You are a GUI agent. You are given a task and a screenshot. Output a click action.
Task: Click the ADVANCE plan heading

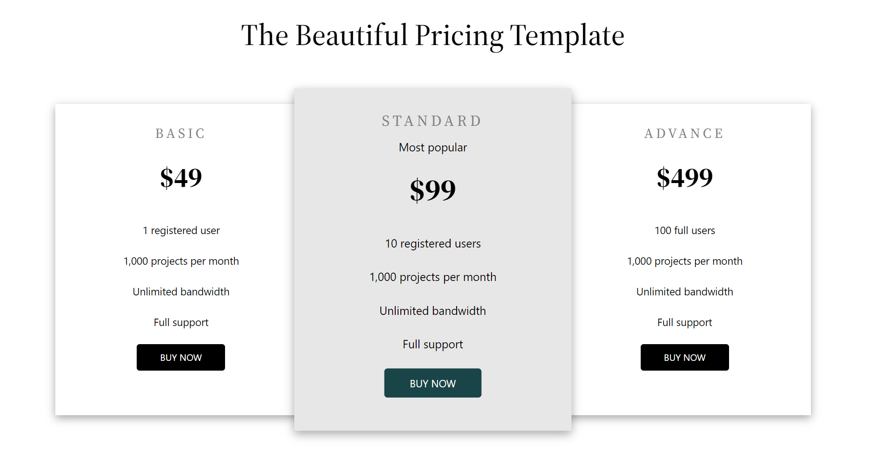click(x=684, y=134)
